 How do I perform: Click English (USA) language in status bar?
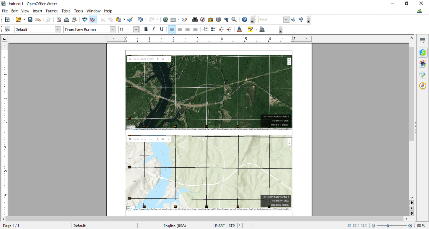(x=175, y=226)
